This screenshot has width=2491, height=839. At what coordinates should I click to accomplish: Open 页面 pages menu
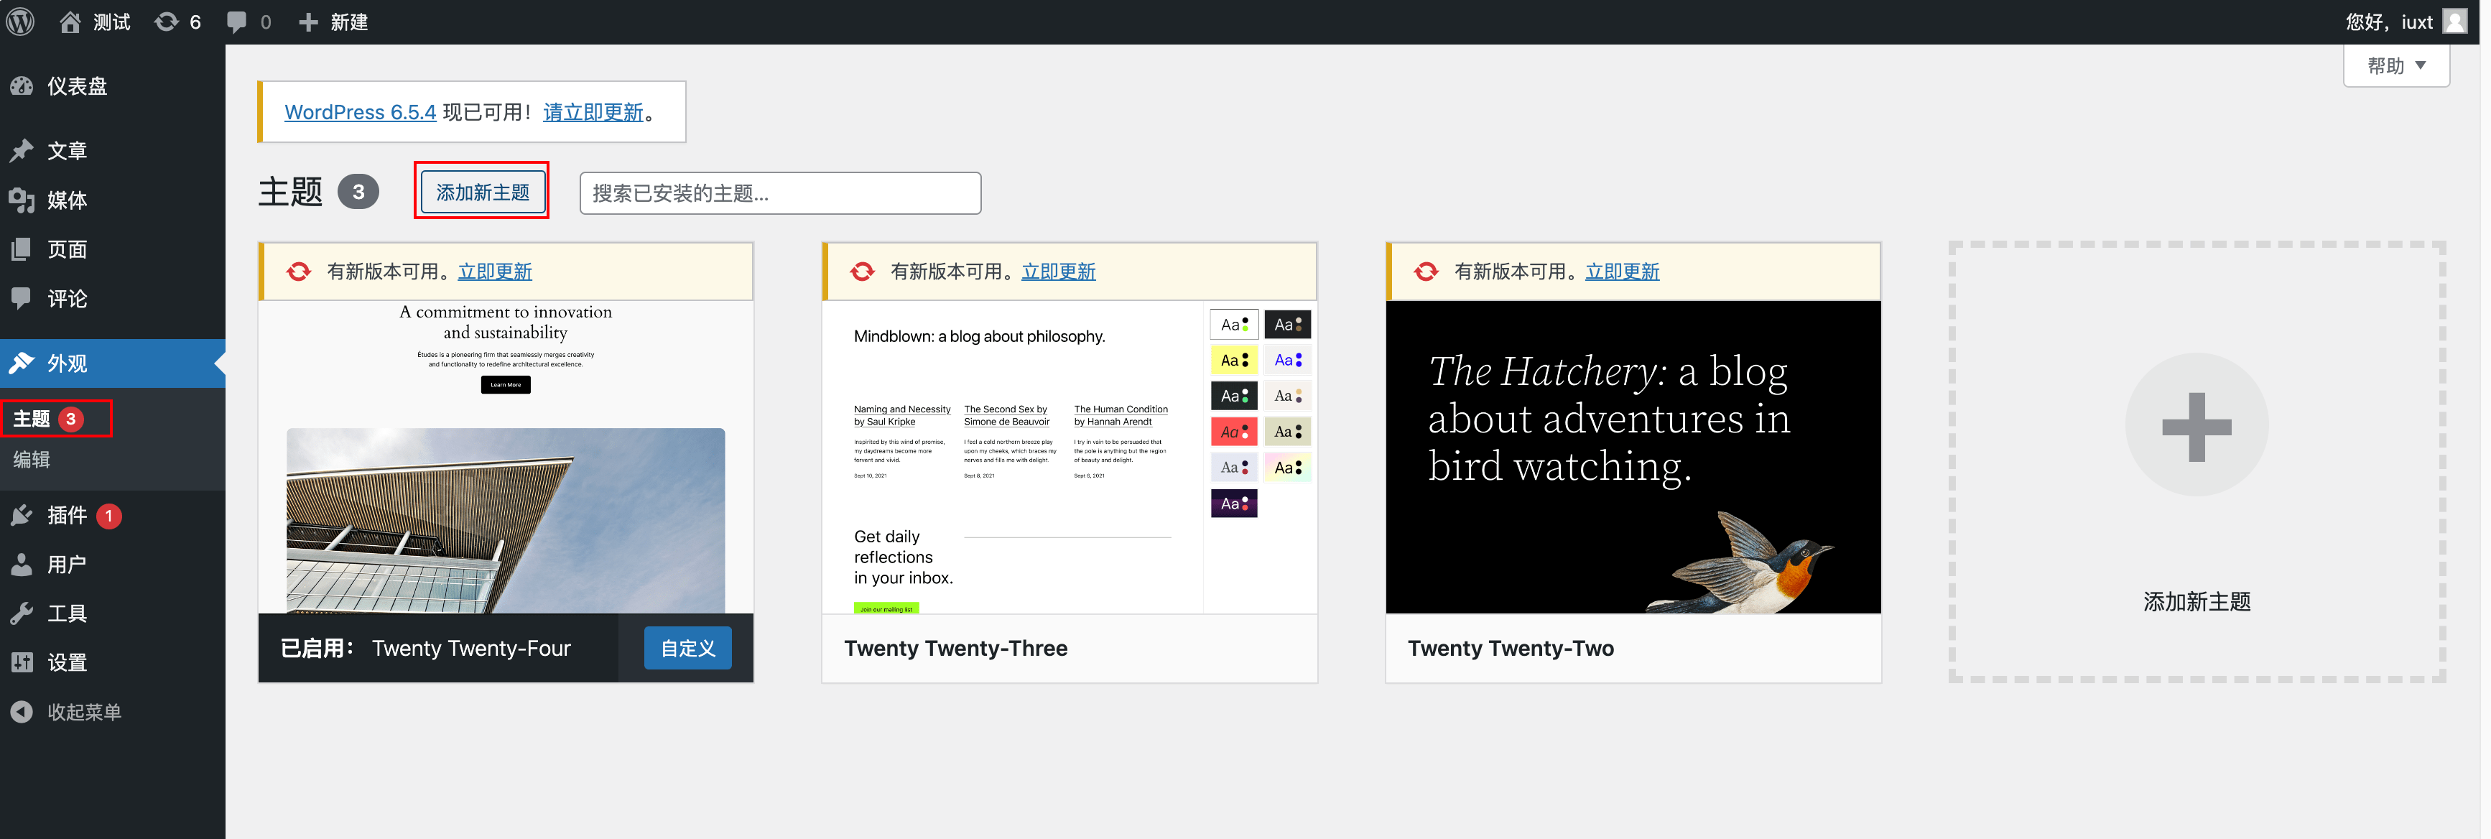coord(112,249)
